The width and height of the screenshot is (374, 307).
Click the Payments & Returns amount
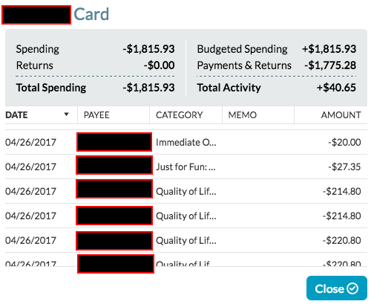click(330, 65)
